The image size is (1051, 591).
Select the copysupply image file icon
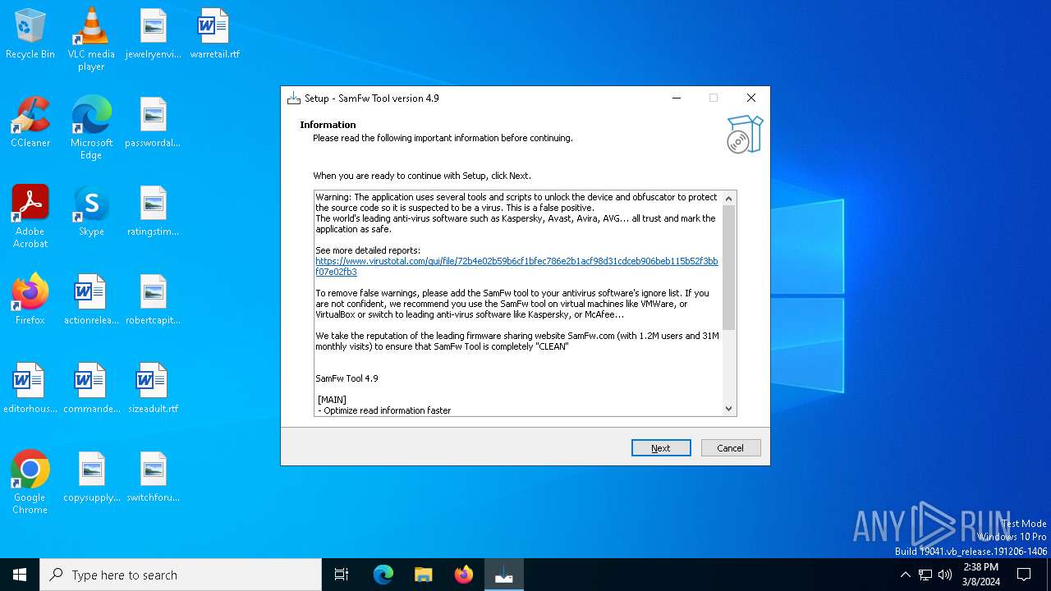point(91,478)
